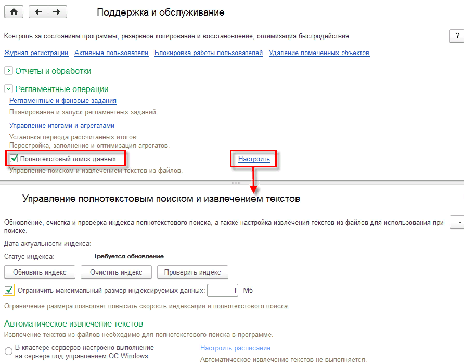Open Блокировка работы пользователей link
The image size is (464, 364).
[209, 53]
